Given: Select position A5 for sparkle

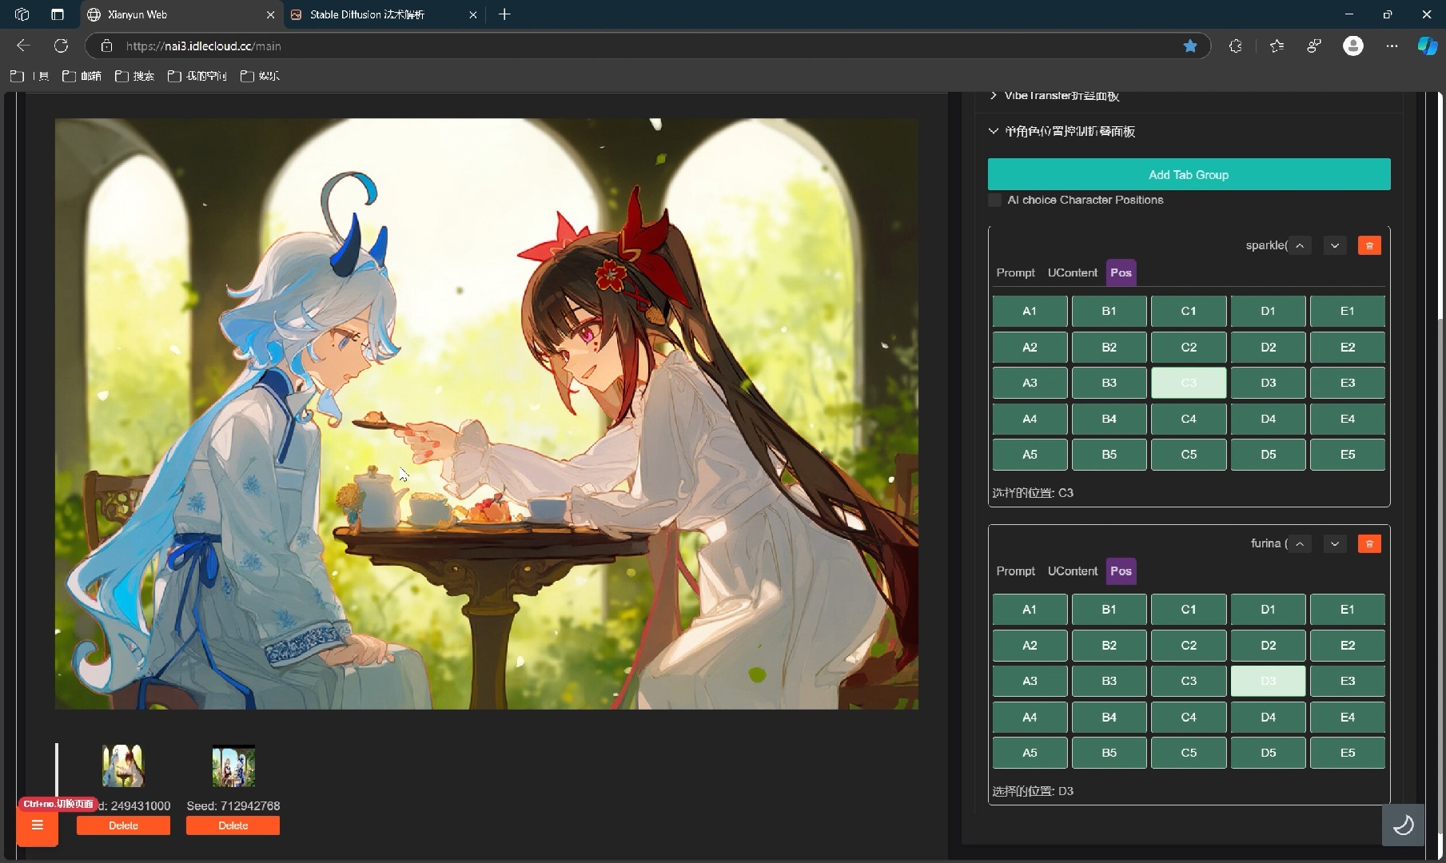Looking at the screenshot, I should click(x=1030, y=455).
